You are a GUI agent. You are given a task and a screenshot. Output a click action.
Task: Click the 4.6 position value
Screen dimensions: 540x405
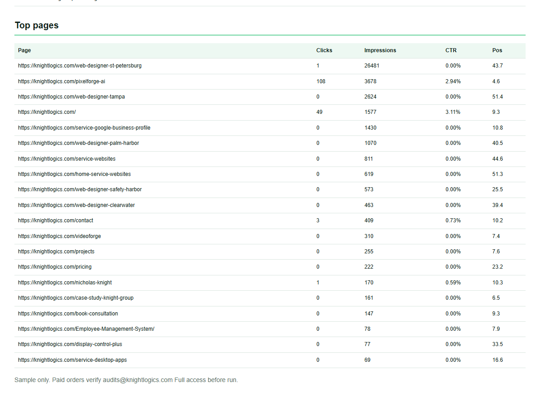point(496,81)
